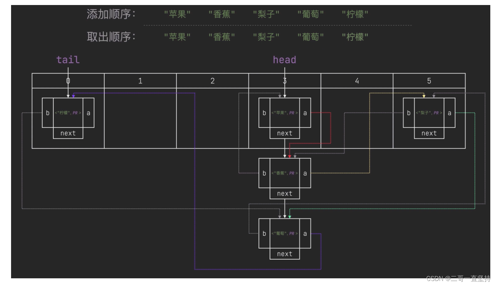Click the <"香蕉", PR> entry text
Image resolution: width=496 pixels, height=285 pixels.
(x=285, y=173)
